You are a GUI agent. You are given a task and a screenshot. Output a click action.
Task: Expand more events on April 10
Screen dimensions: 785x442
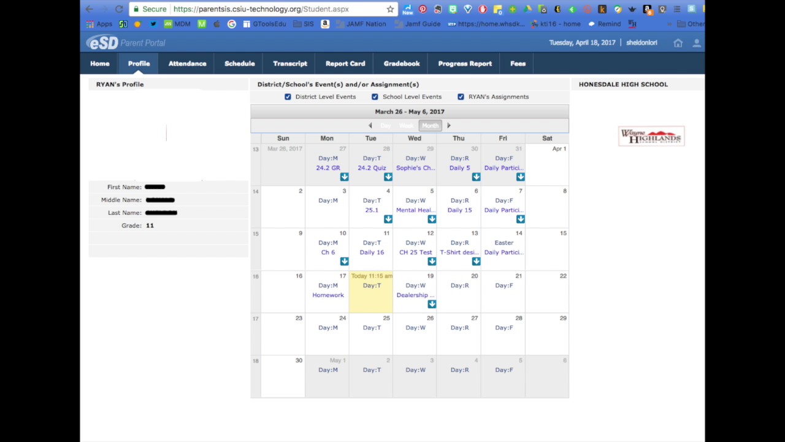pos(344,262)
